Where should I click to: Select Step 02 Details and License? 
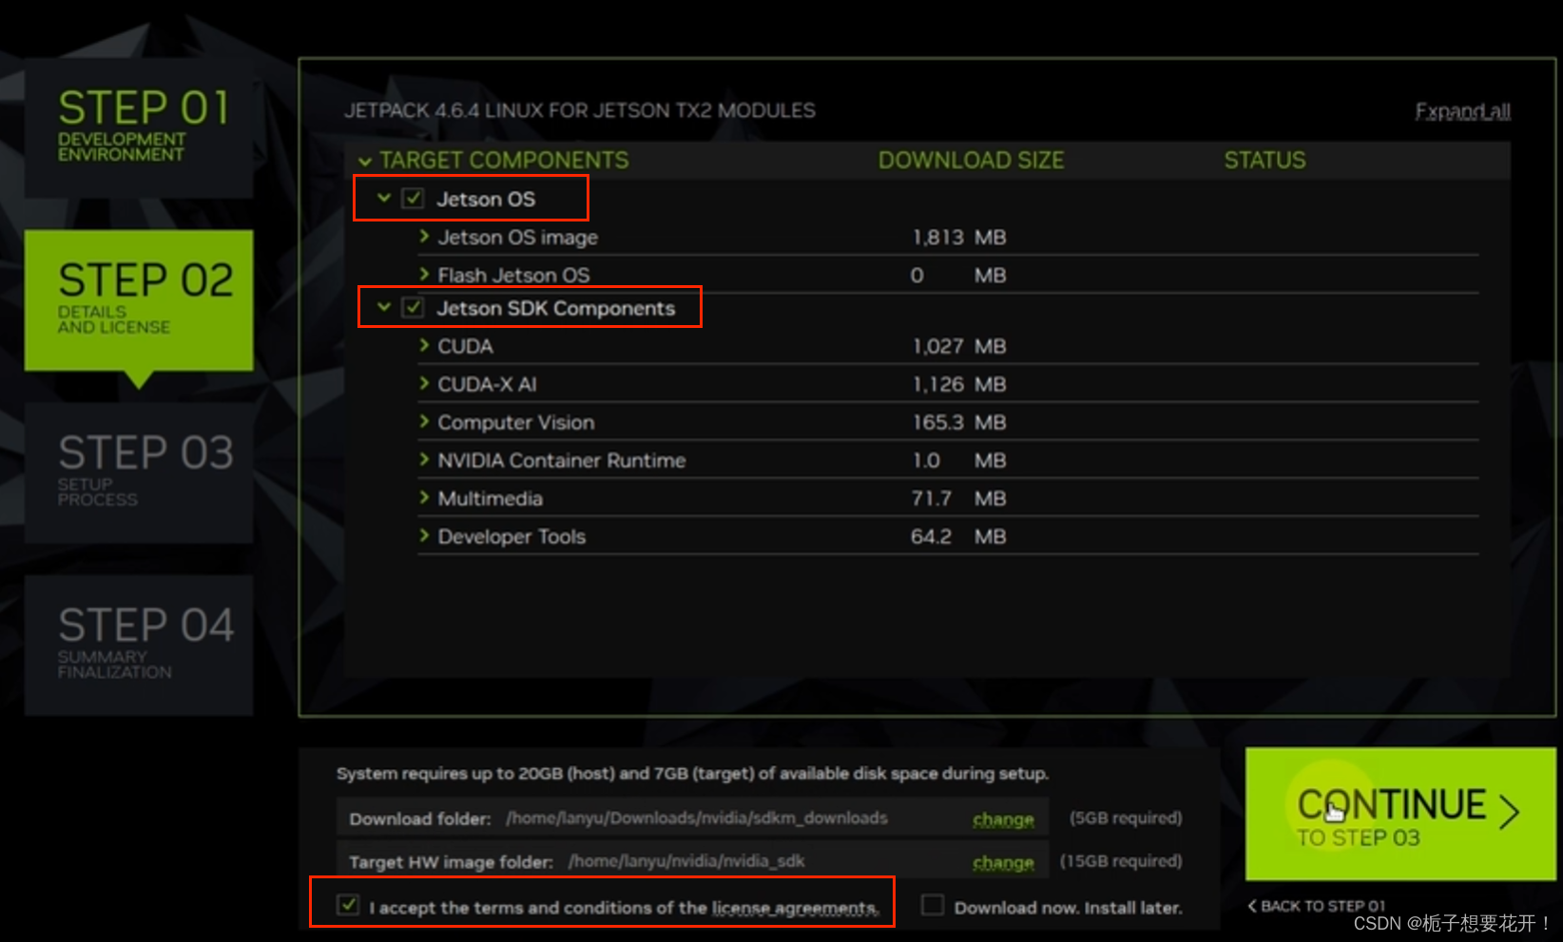point(139,299)
